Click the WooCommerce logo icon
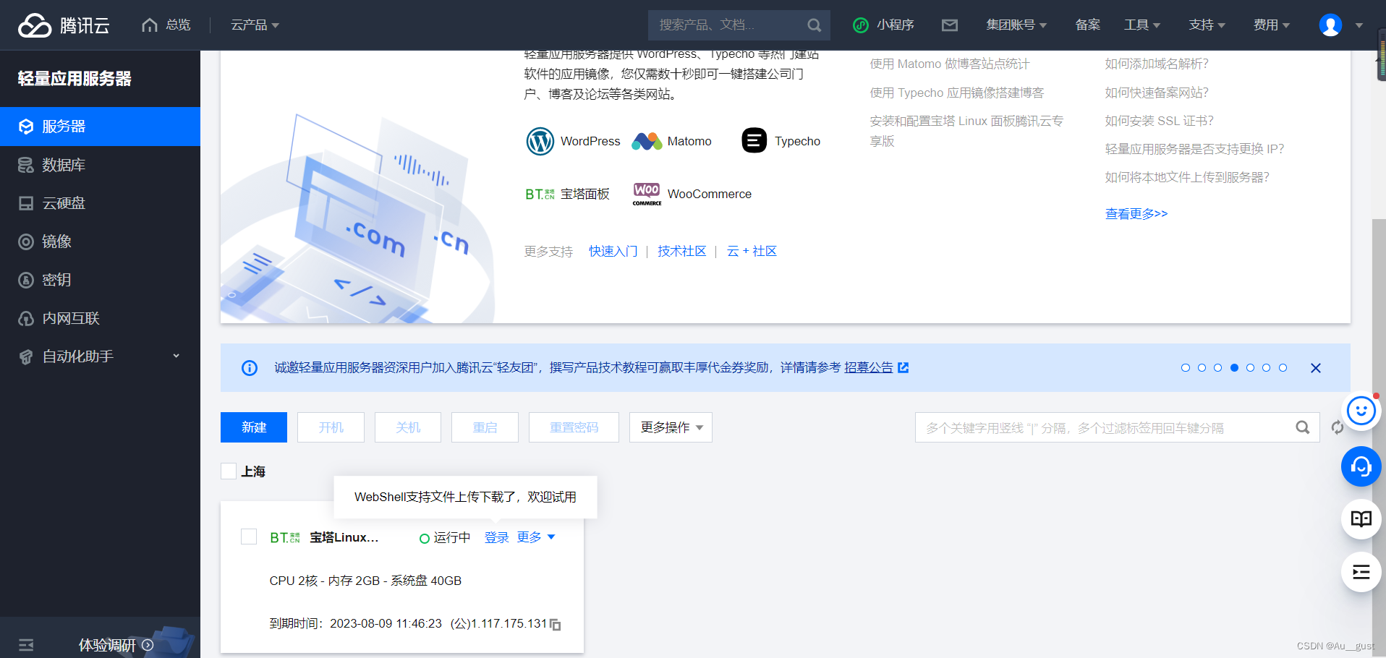The width and height of the screenshot is (1386, 658). pos(647,194)
